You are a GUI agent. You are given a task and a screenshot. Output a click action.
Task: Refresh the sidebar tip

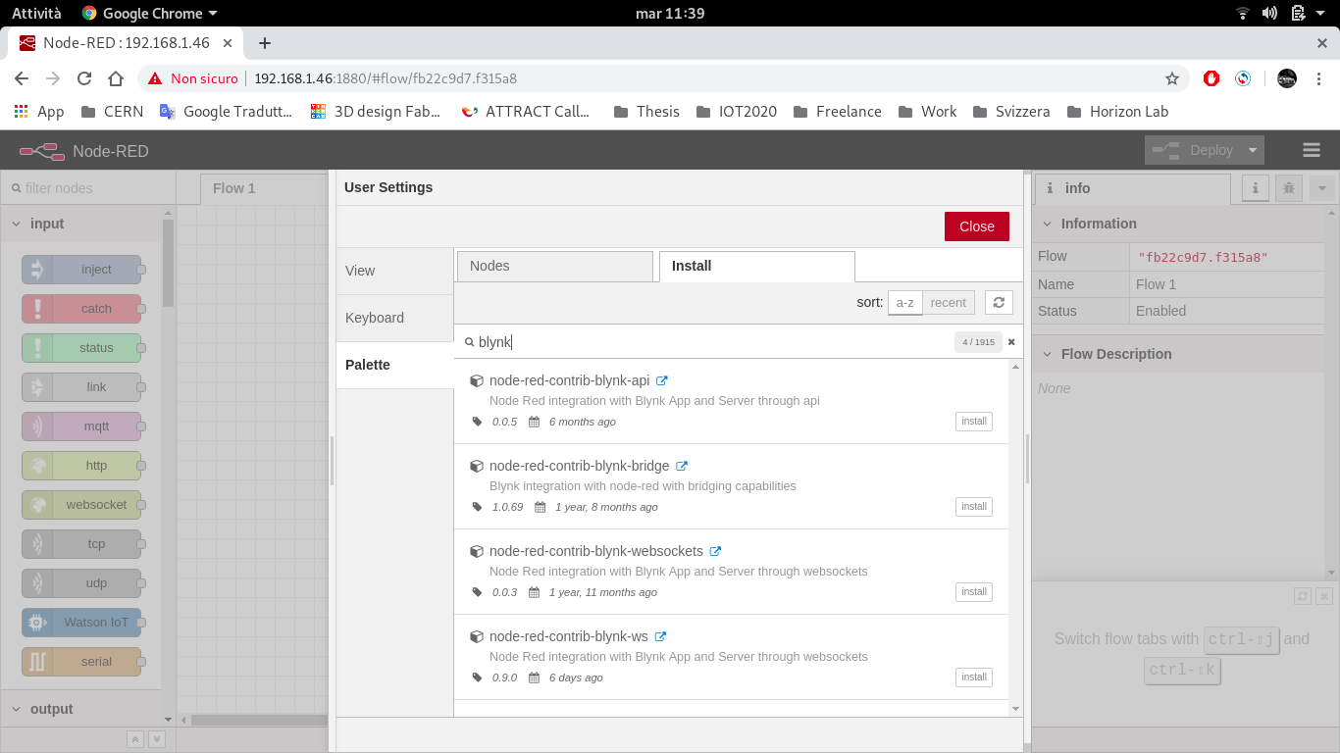click(1303, 596)
